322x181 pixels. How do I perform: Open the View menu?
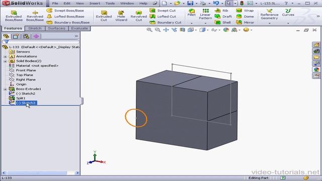click(x=79, y=4)
